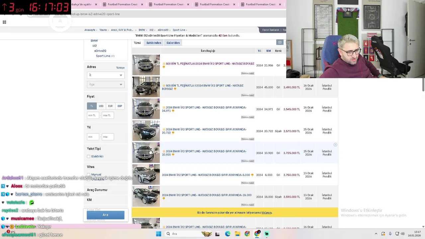Image resolution: width=425 pixels, height=239 pixels.
Task: Open the Windows Start menu
Action: click(158, 234)
